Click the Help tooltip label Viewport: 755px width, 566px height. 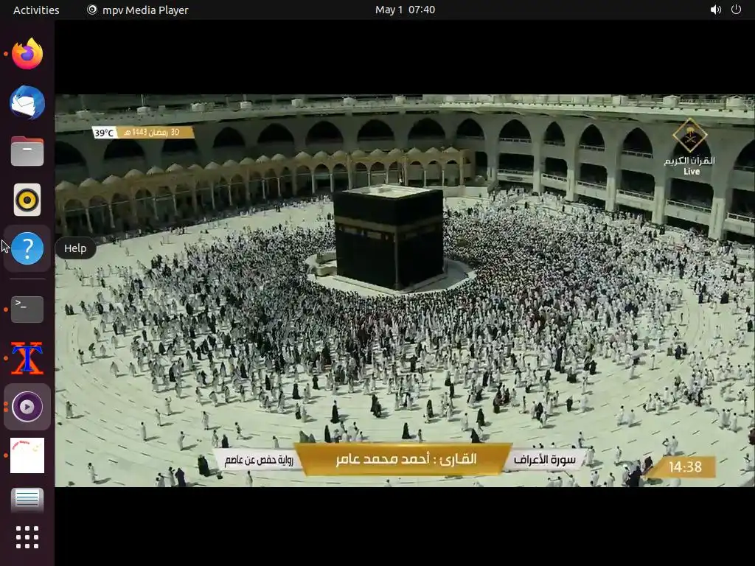75,248
